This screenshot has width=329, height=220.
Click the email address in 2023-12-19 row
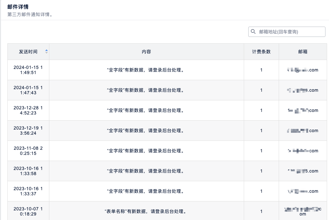[x=303, y=131]
